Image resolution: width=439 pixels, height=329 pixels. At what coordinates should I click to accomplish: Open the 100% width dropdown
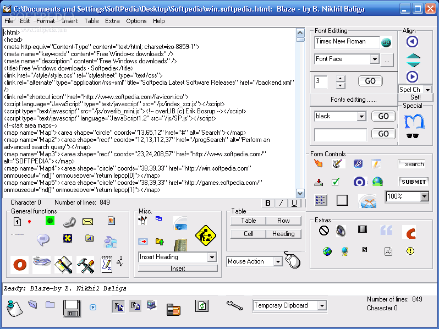tap(425, 196)
